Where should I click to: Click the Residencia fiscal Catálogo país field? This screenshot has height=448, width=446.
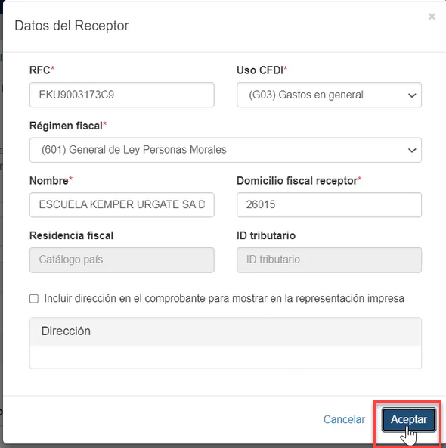pyautogui.click(x=122, y=260)
